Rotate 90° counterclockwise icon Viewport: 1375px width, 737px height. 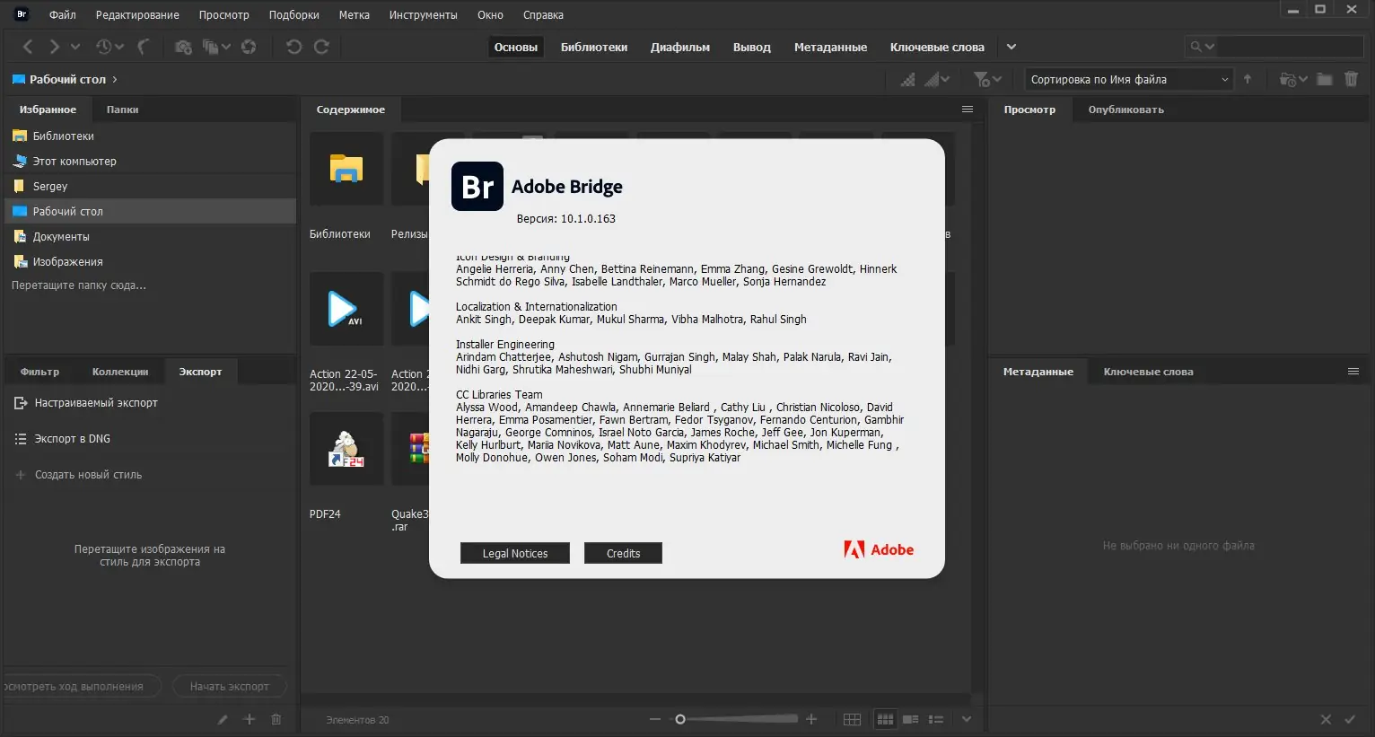(x=293, y=47)
